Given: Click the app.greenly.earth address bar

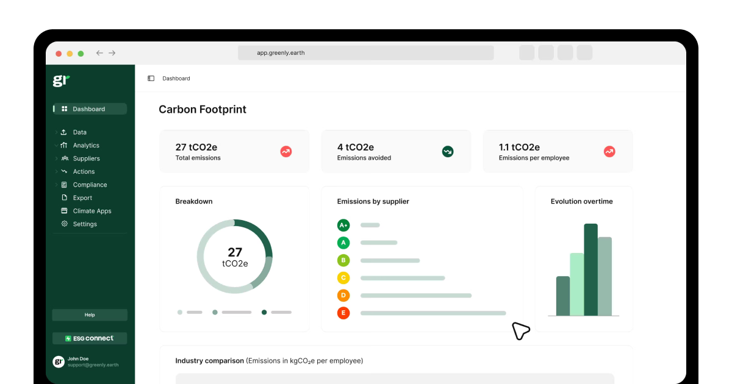Looking at the screenshot, I should [366, 53].
